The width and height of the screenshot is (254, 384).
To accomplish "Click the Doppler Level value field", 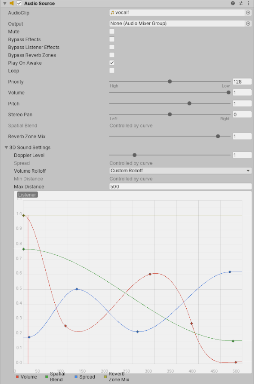I will (x=242, y=155).
